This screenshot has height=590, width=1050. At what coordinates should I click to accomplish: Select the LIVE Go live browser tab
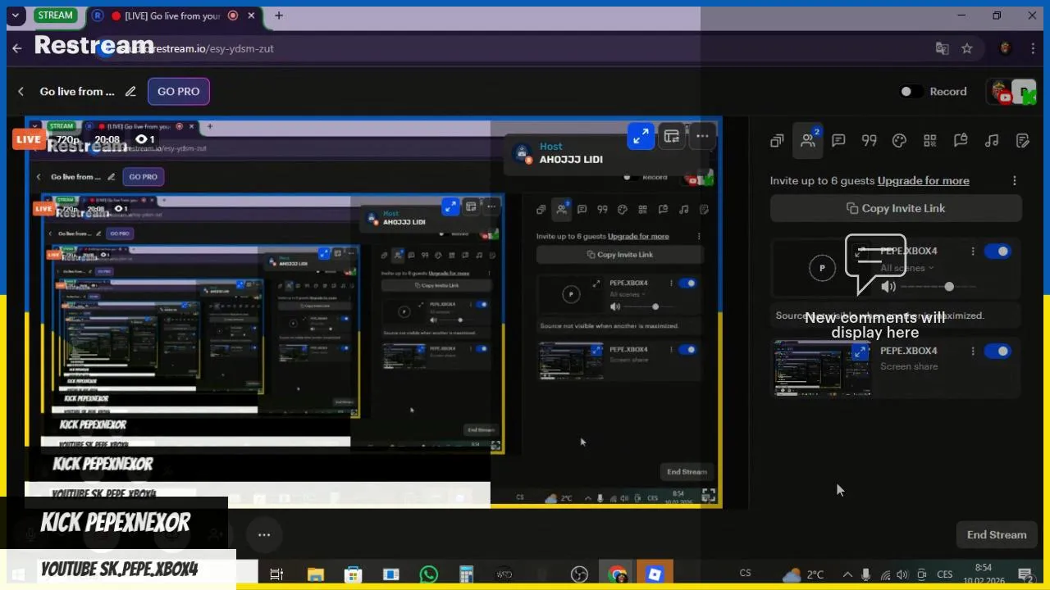(174, 16)
